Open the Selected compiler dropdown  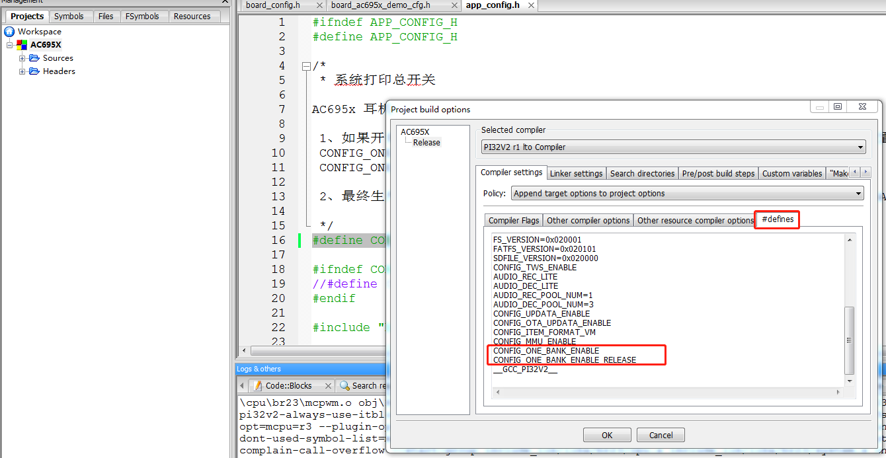point(673,147)
